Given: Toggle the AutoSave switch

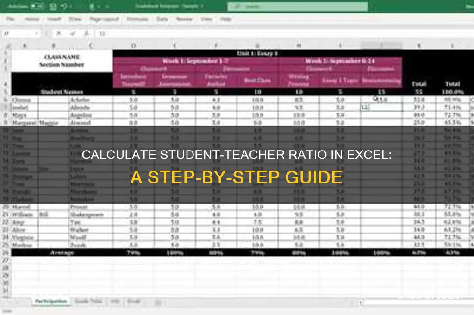Looking at the screenshot, I should 38,6.
